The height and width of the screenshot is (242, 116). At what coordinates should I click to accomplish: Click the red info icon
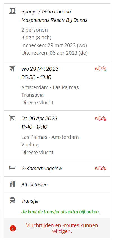(13, 228)
